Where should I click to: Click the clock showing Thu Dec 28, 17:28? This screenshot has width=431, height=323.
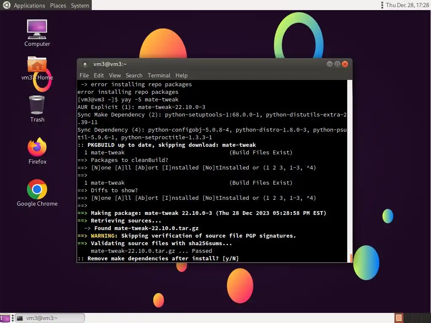click(x=407, y=5)
